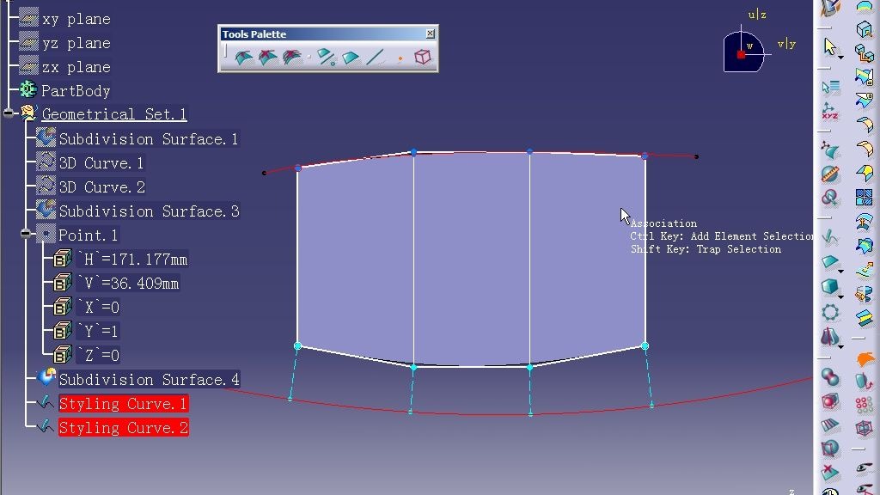Screen dimensions: 880x495
Task: Collapse the Point.1 tree node
Action: (x=26, y=234)
